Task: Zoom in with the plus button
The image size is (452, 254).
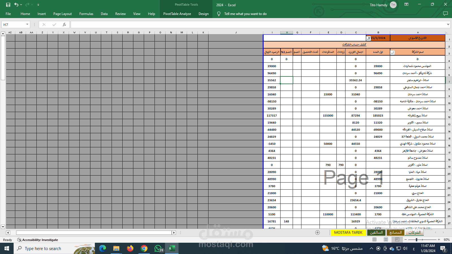Action: pyautogui.click(x=439, y=240)
